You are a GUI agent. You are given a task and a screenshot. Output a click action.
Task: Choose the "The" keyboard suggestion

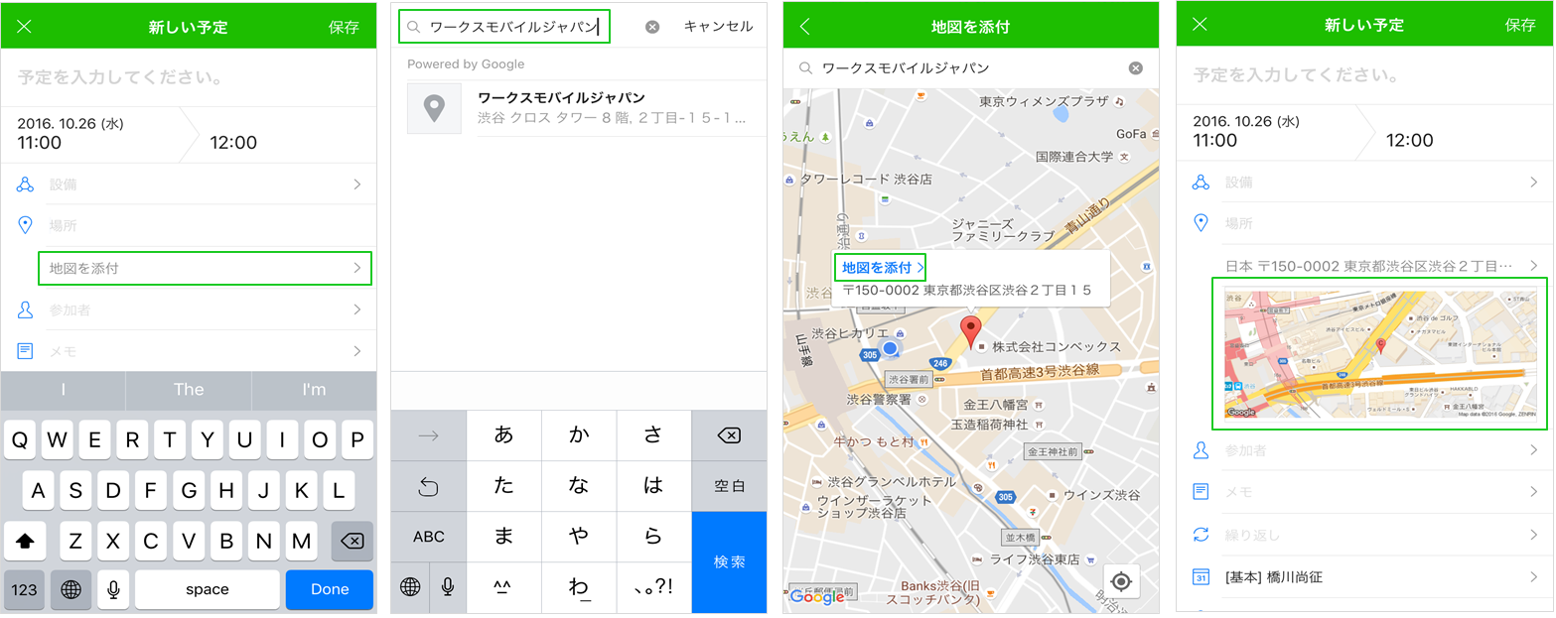[x=189, y=390]
